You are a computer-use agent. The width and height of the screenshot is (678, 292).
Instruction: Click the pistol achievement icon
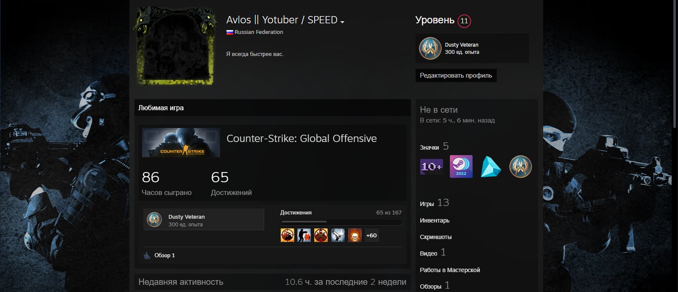click(338, 235)
